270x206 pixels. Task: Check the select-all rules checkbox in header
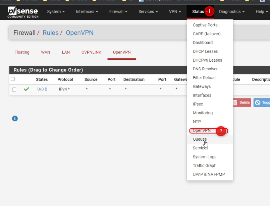13,79
